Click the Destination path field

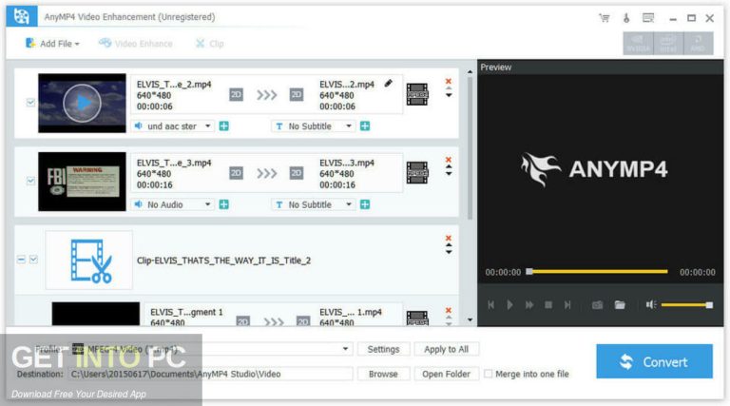tap(211, 374)
